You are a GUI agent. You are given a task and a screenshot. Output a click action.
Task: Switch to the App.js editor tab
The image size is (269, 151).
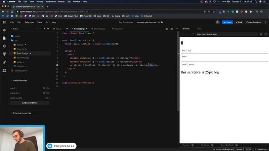58,29
